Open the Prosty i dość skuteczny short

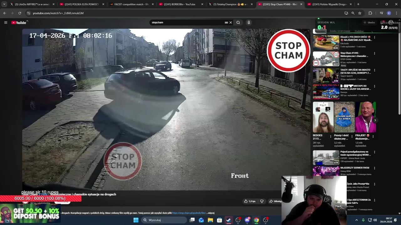click(344, 117)
